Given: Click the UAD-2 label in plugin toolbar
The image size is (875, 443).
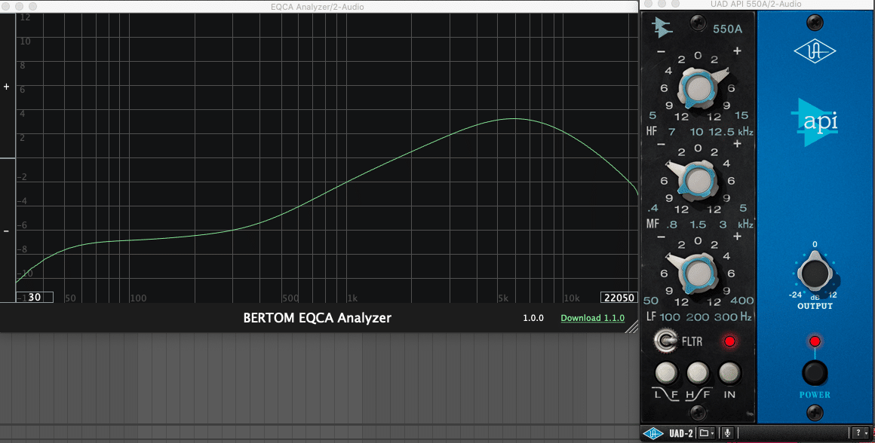Looking at the screenshot, I should click(x=681, y=433).
